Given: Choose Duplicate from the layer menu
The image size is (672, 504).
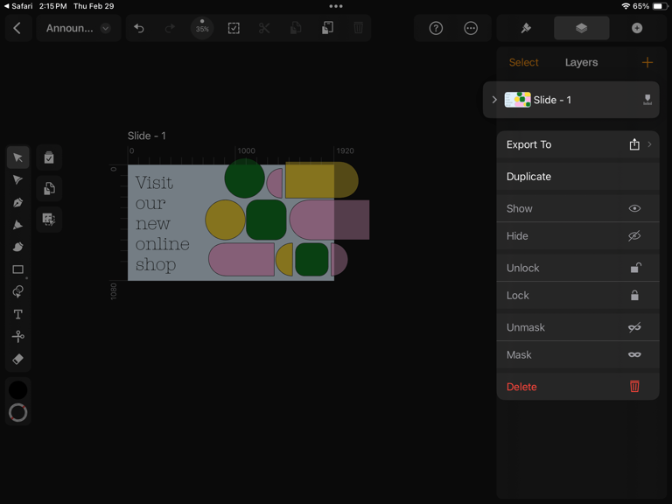Looking at the screenshot, I should pyautogui.click(x=577, y=177).
